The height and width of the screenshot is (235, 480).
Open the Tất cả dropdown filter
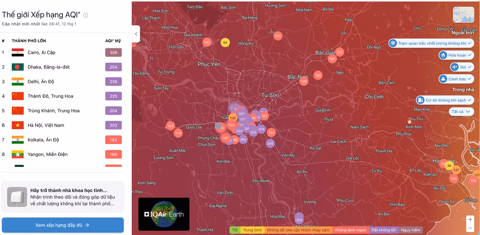pyautogui.click(x=461, y=112)
